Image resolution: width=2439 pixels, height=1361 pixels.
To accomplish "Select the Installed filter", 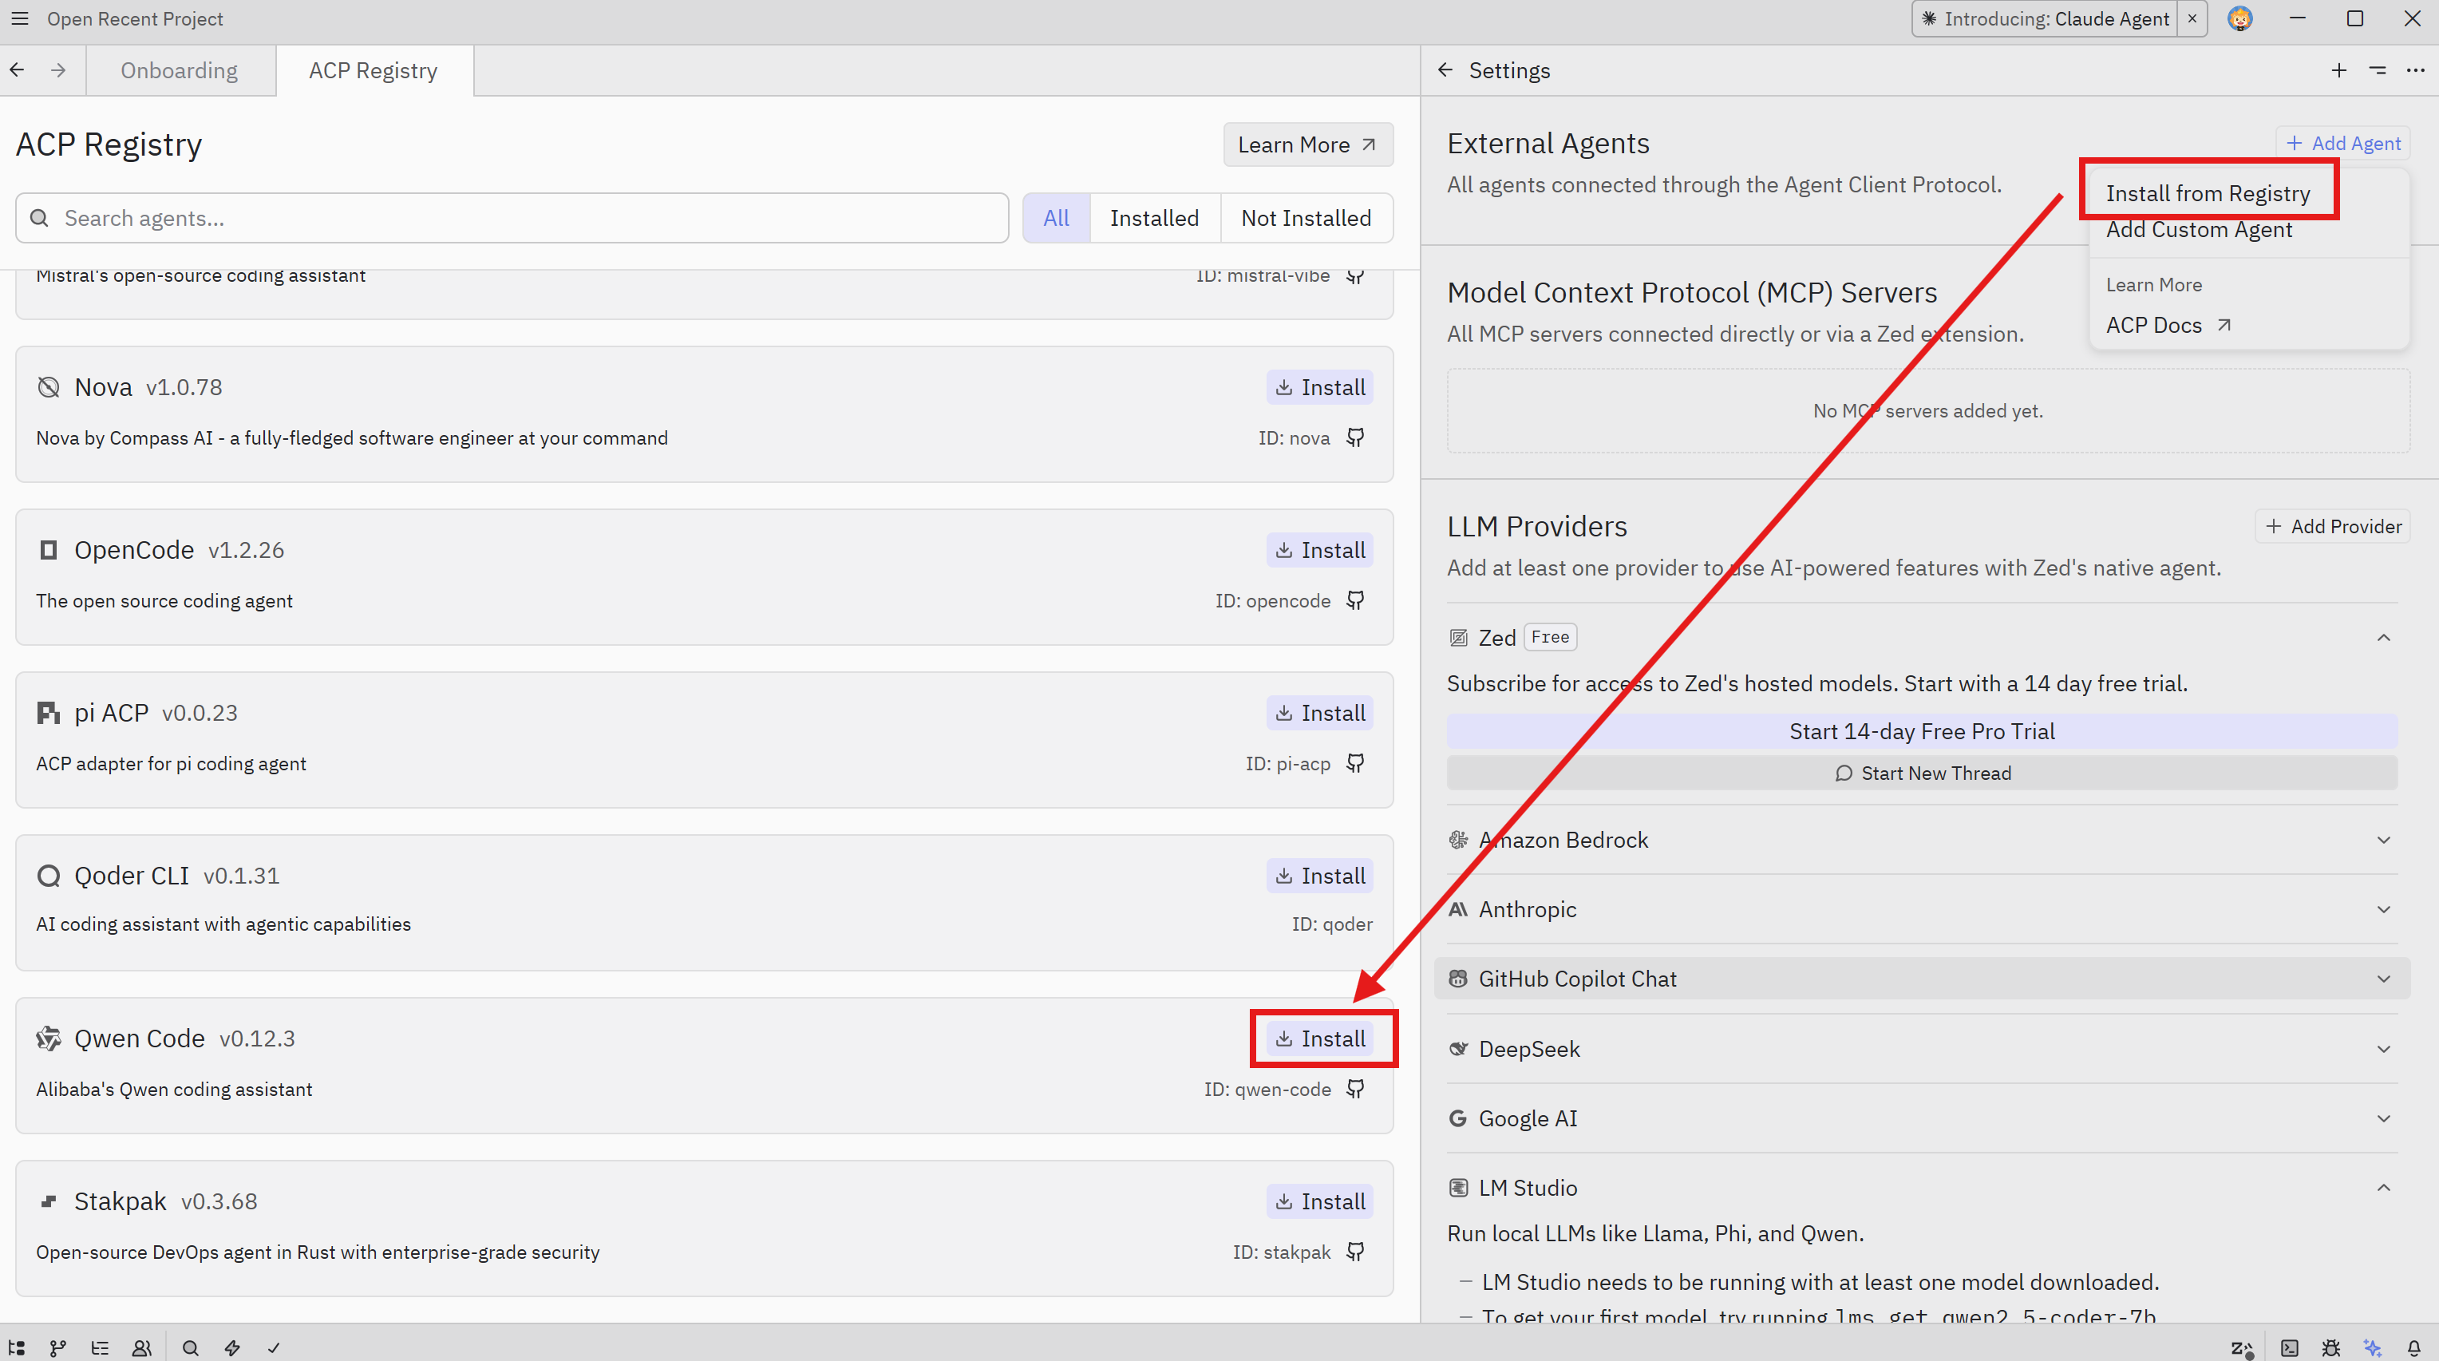I will 1153,218.
